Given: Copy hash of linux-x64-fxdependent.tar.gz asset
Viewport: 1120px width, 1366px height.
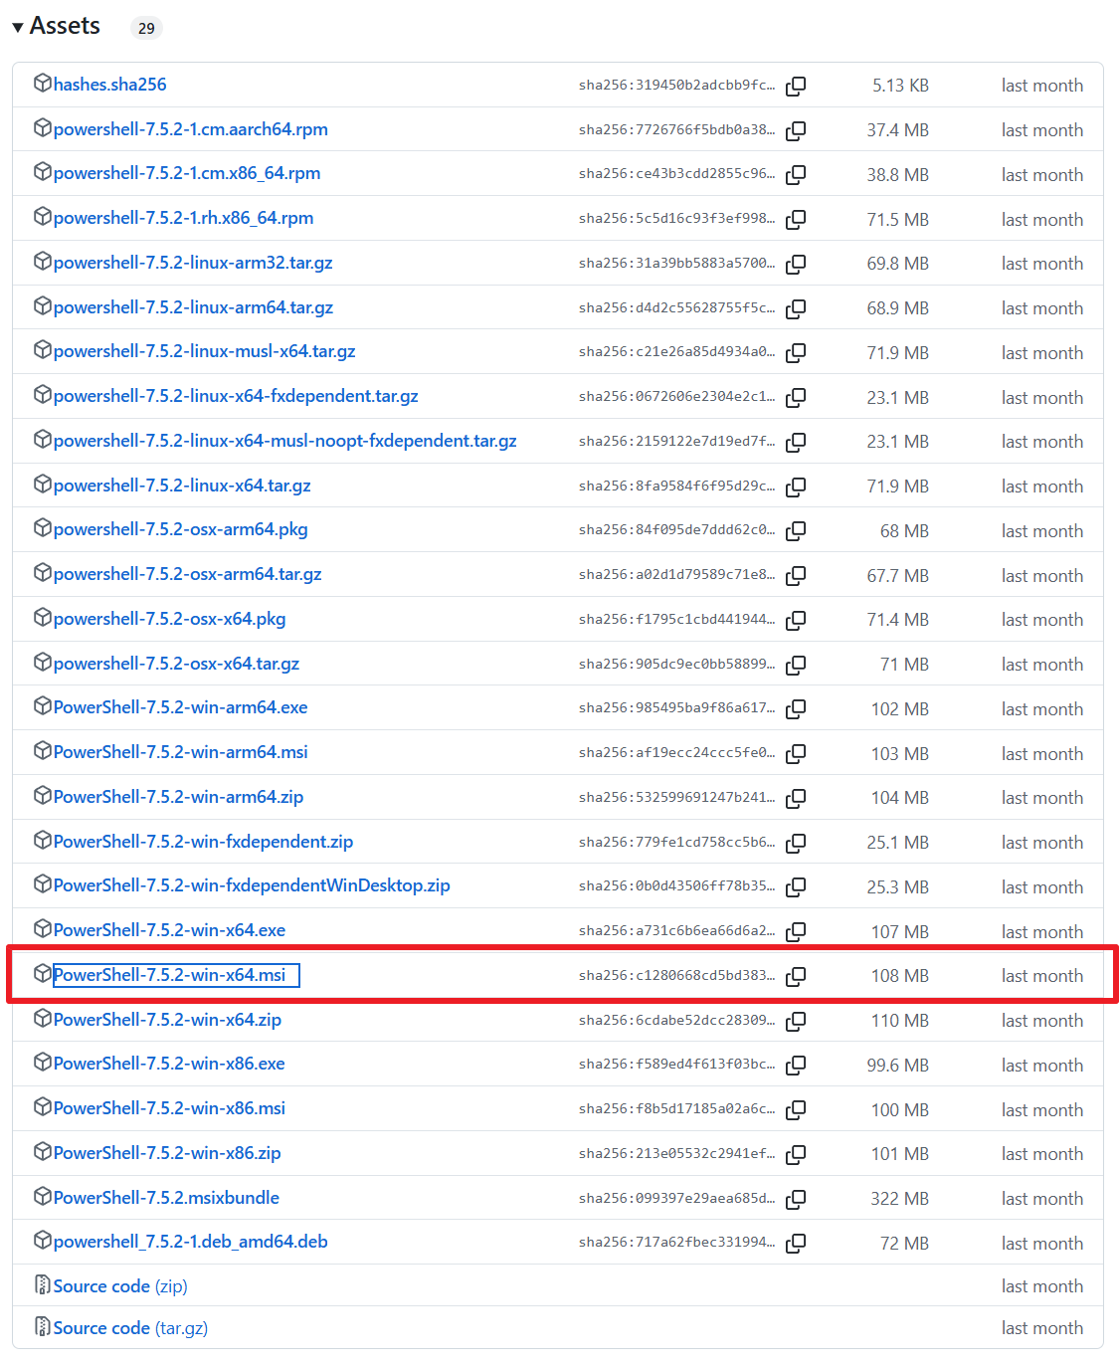Looking at the screenshot, I should 796,398.
